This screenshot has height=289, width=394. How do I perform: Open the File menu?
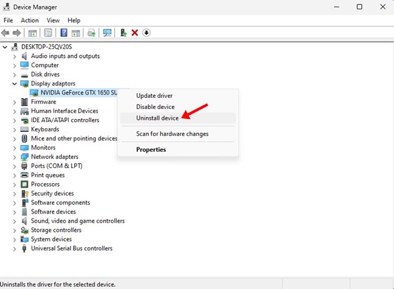(x=9, y=20)
